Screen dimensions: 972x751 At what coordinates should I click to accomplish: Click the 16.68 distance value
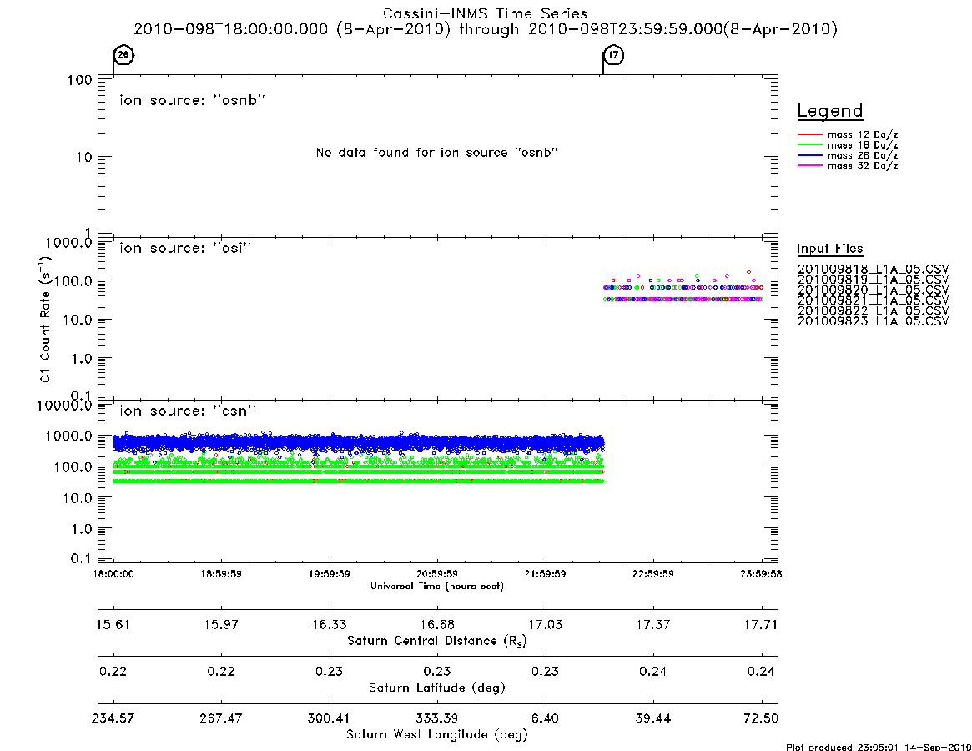(437, 624)
